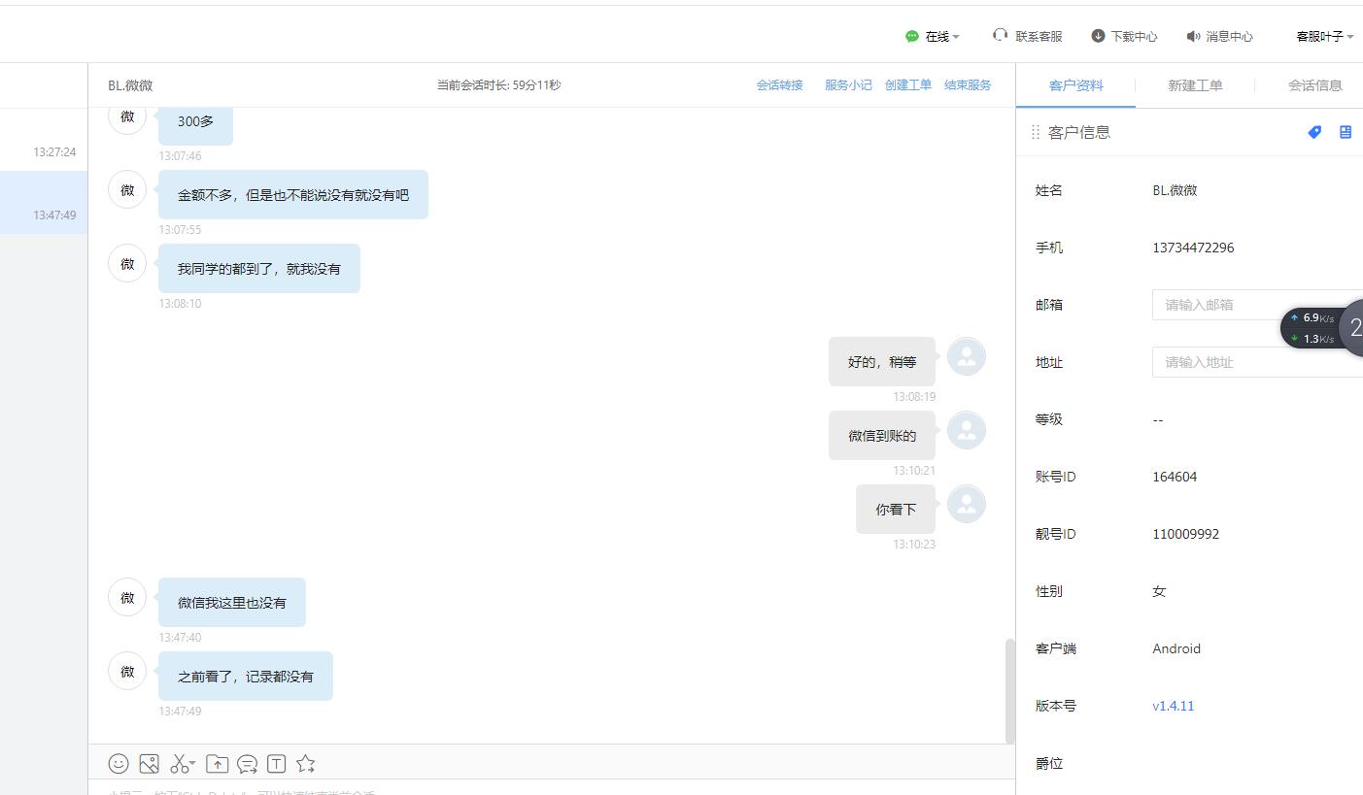Switch to the 会话信息 tab
This screenshot has height=795, width=1363.
coord(1314,85)
